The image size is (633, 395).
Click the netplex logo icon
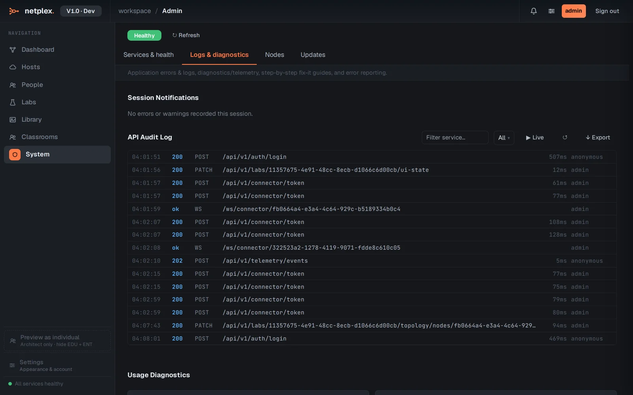pyautogui.click(x=14, y=11)
